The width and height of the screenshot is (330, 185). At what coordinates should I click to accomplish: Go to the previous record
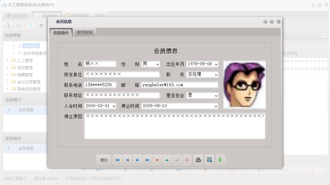tap(127, 160)
